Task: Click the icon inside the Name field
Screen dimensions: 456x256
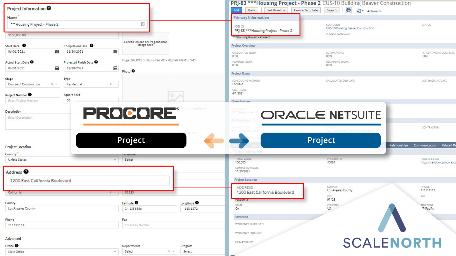Action: point(143,24)
